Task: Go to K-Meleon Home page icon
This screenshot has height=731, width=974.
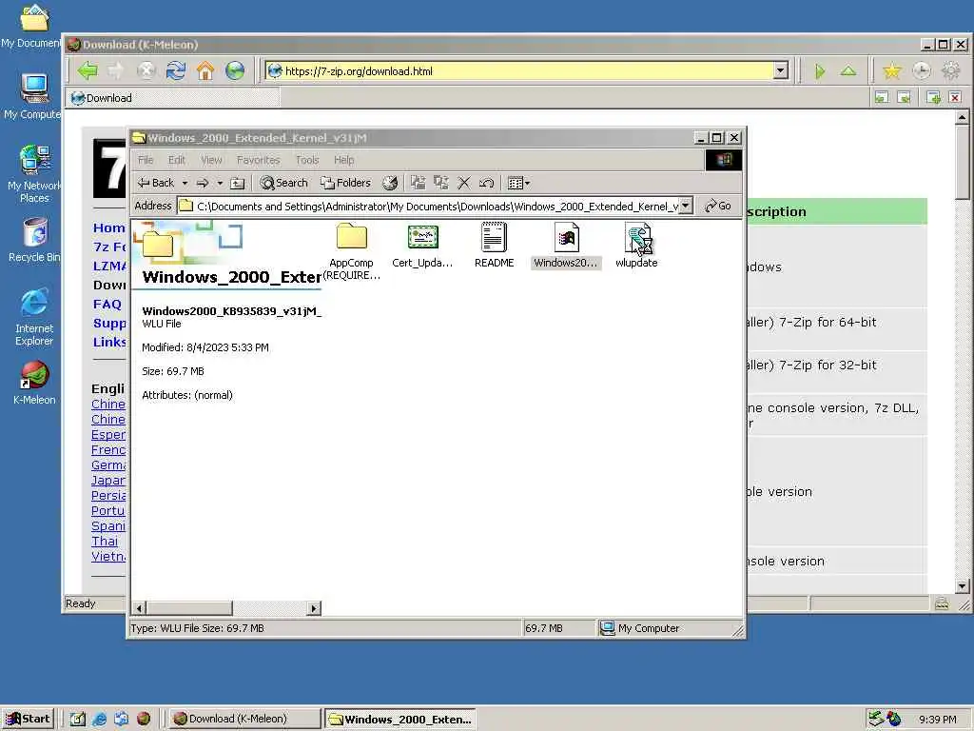Action: (205, 70)
